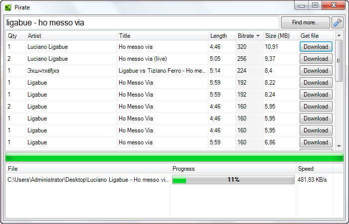The width and height of the screenshot is (349, 224).
Task: Sort results by the Artist column header
Action: coord(71,36)
